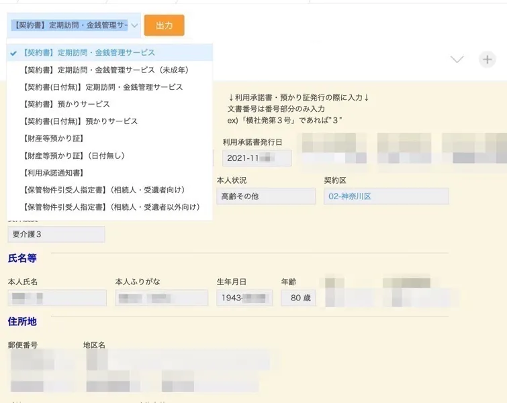
Task: Choose 【契約書(日付無)】定期訪問・金銭管理サービス option
Action: pos(102,87)
